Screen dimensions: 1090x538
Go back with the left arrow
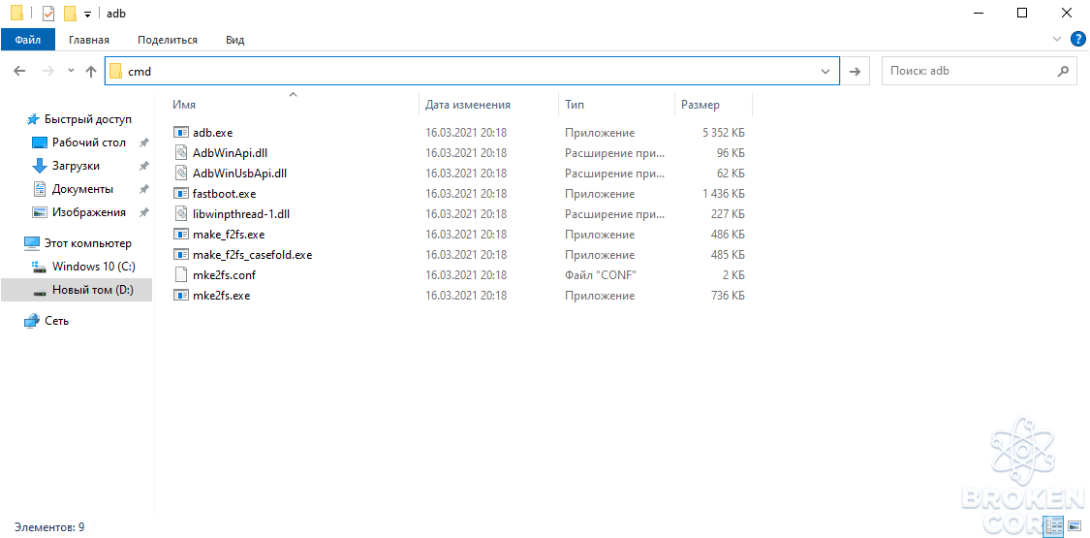point(19,71)
